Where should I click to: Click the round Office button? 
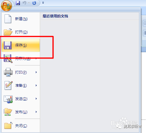[6, 6]
